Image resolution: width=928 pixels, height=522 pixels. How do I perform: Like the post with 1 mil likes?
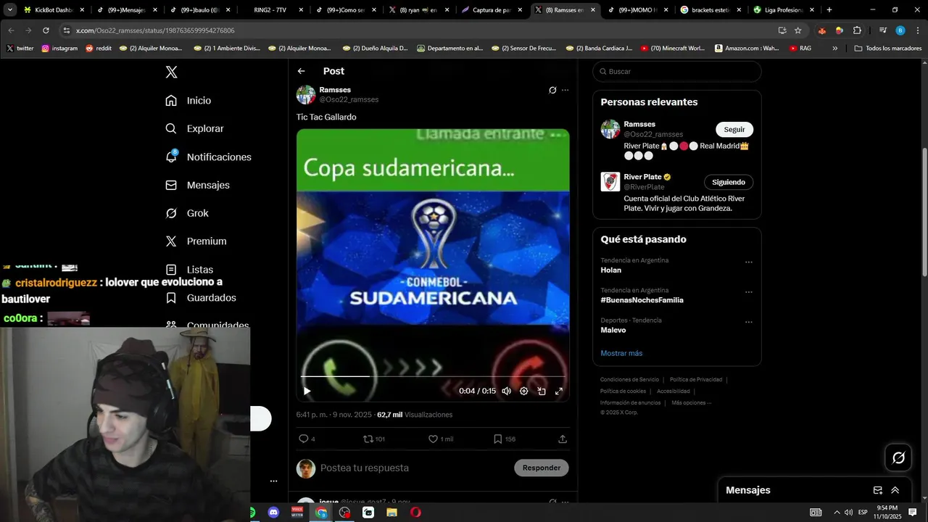(x=440, y=439)
